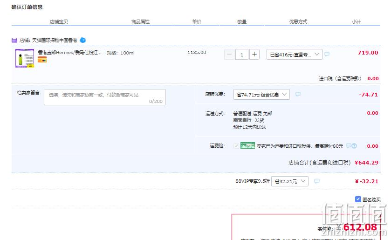Open the Hermes perfume product thumbnail
This screenshot has width=391, height=240.
(x=25, y=58)
